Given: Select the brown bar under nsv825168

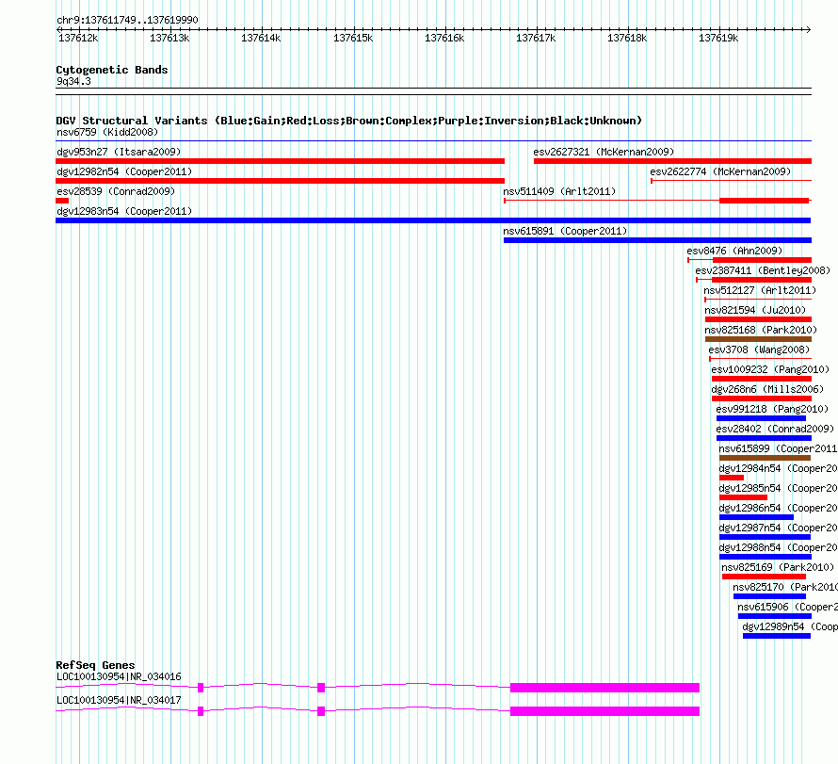Looking at the screenshot, I should (x=758, y=339).
